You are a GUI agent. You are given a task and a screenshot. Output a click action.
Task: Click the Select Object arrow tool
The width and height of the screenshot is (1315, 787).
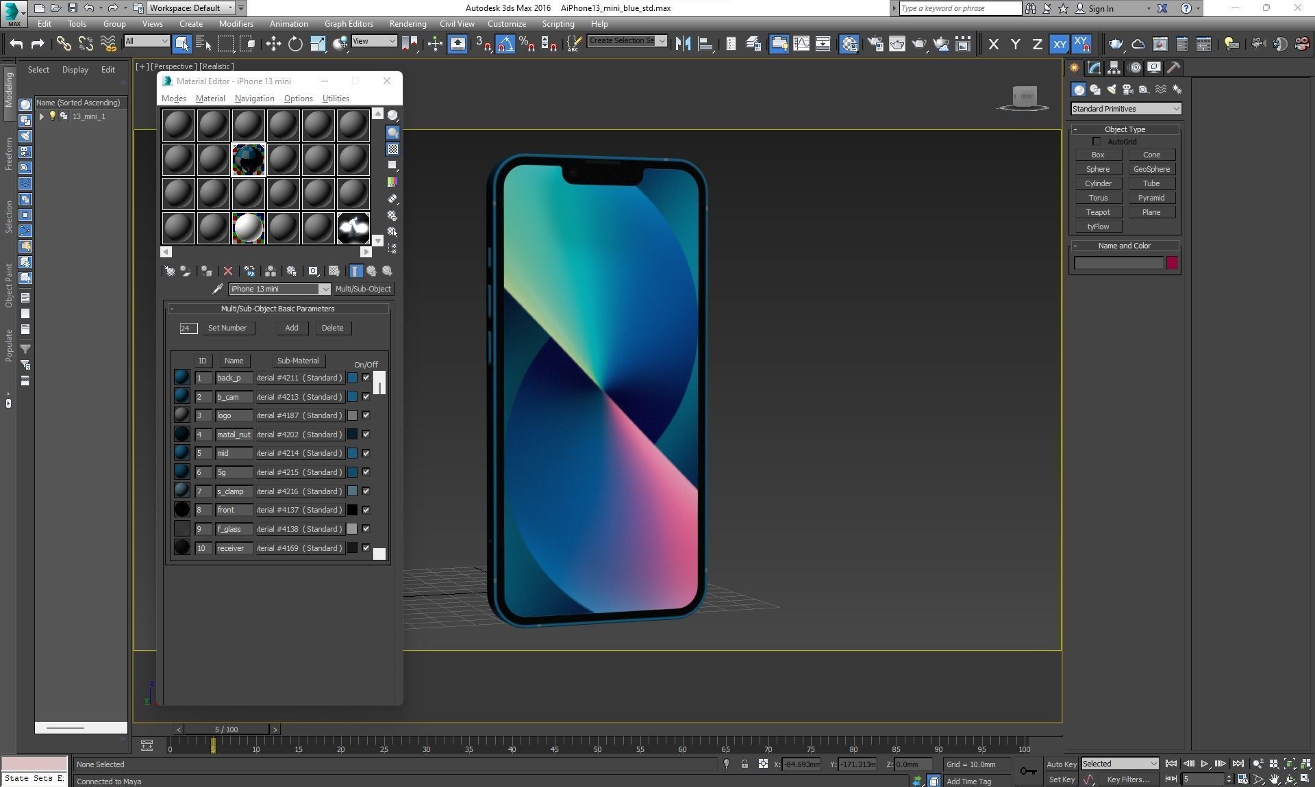tap(181, 44)
